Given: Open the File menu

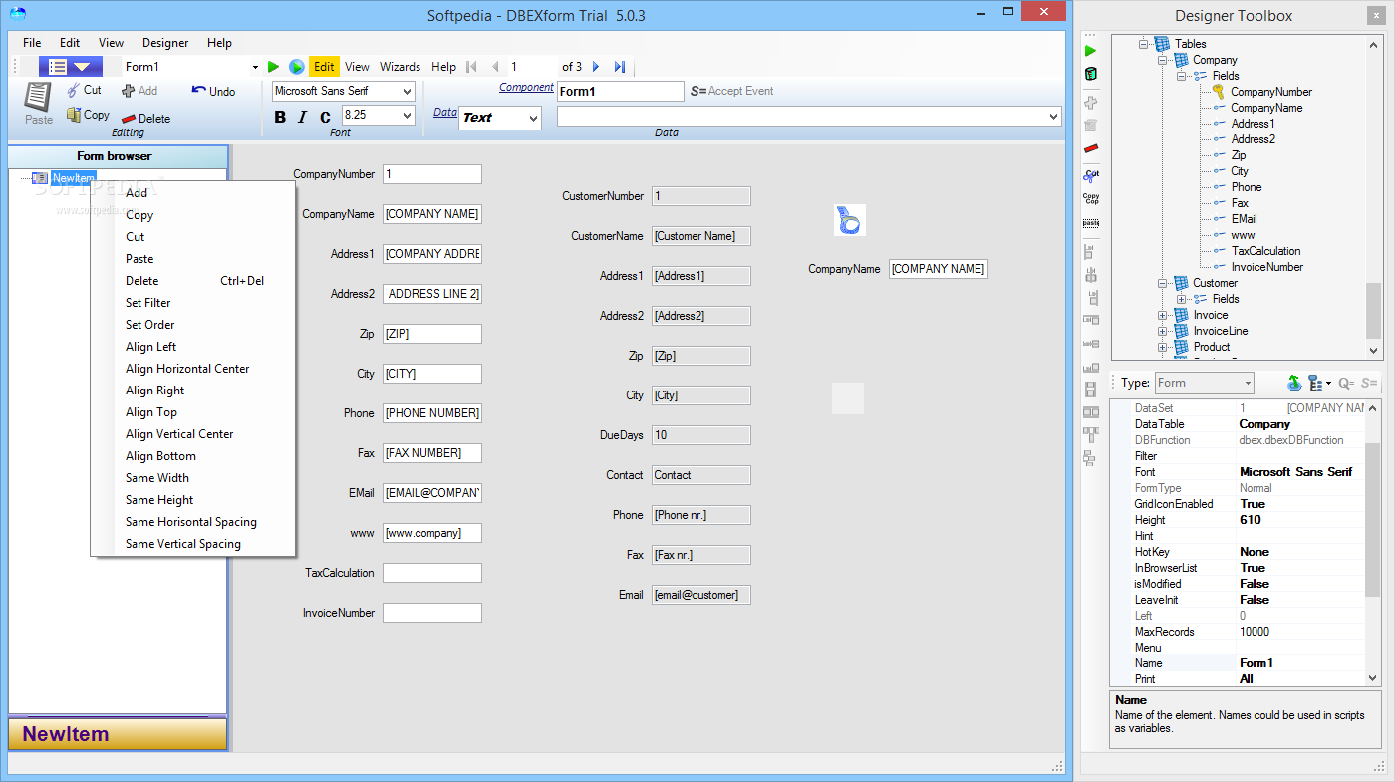Looking at the screenshot, I should point(32,43).
